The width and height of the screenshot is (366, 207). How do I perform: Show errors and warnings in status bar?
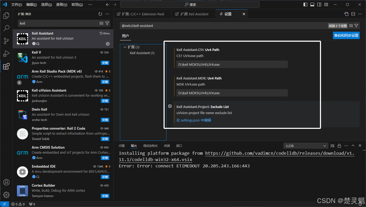(x=18, y=204)
